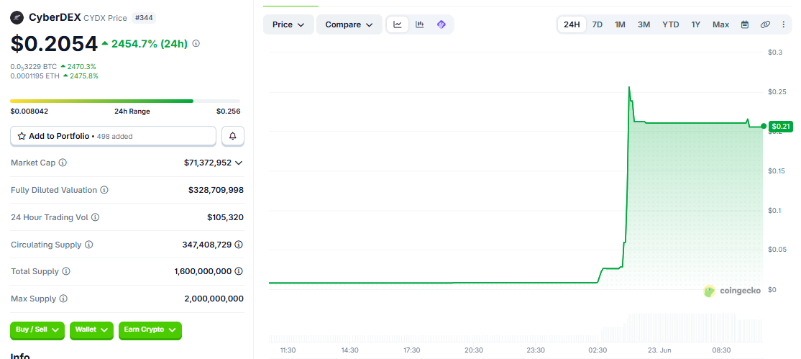Click the volume bars below the chart
The width and height of the screenshot is (801, 359).
pyautogui.click(x=515, y=329)
